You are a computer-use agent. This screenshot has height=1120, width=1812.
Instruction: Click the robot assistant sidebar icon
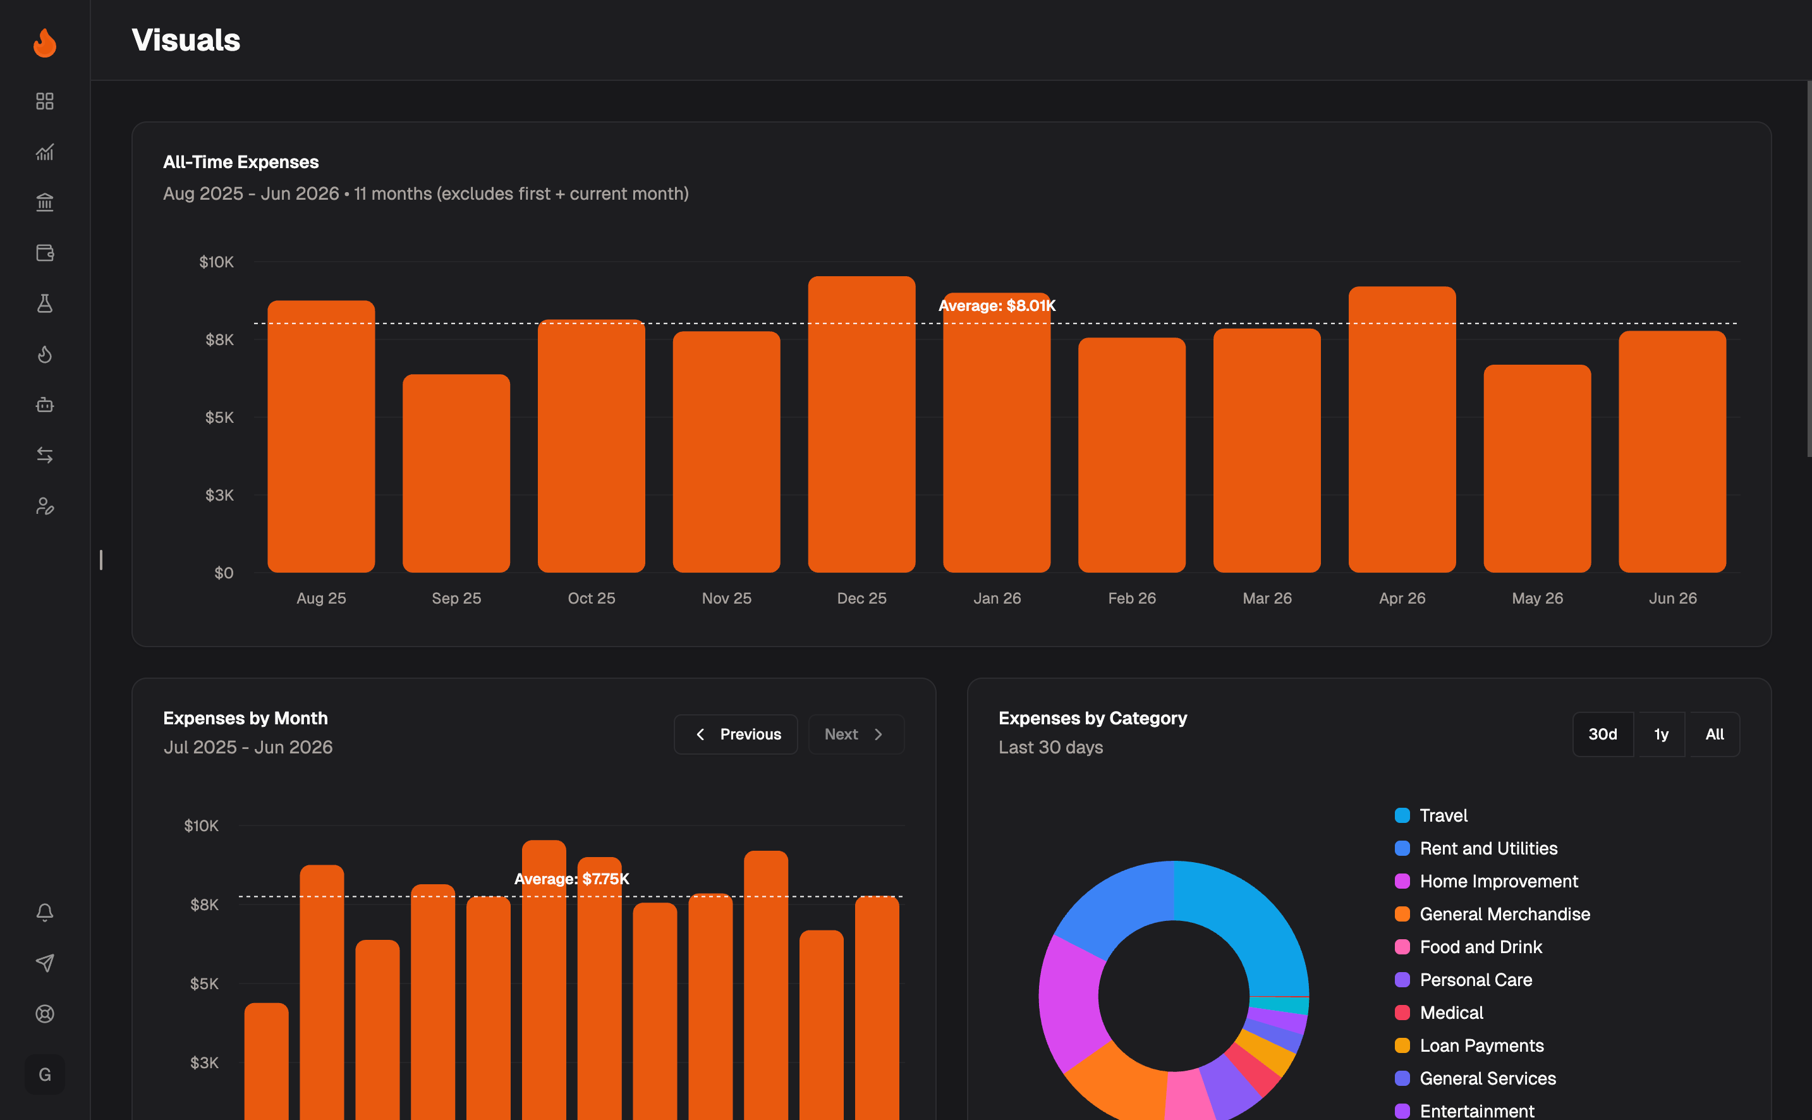coord(44,405)
